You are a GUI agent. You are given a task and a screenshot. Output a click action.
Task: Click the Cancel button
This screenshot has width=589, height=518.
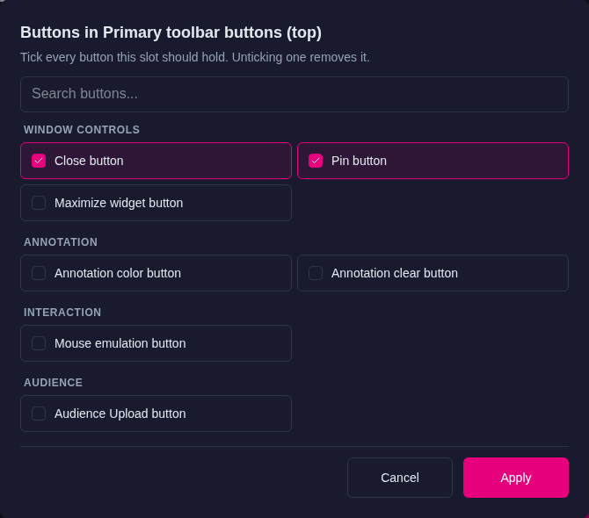pyautogui.click(x=400, y=478)
